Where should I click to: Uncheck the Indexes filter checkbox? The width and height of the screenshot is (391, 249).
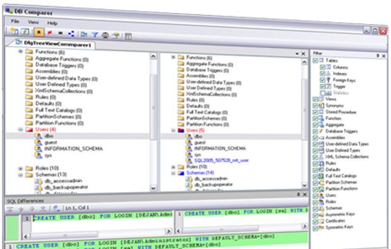(323, 73)
